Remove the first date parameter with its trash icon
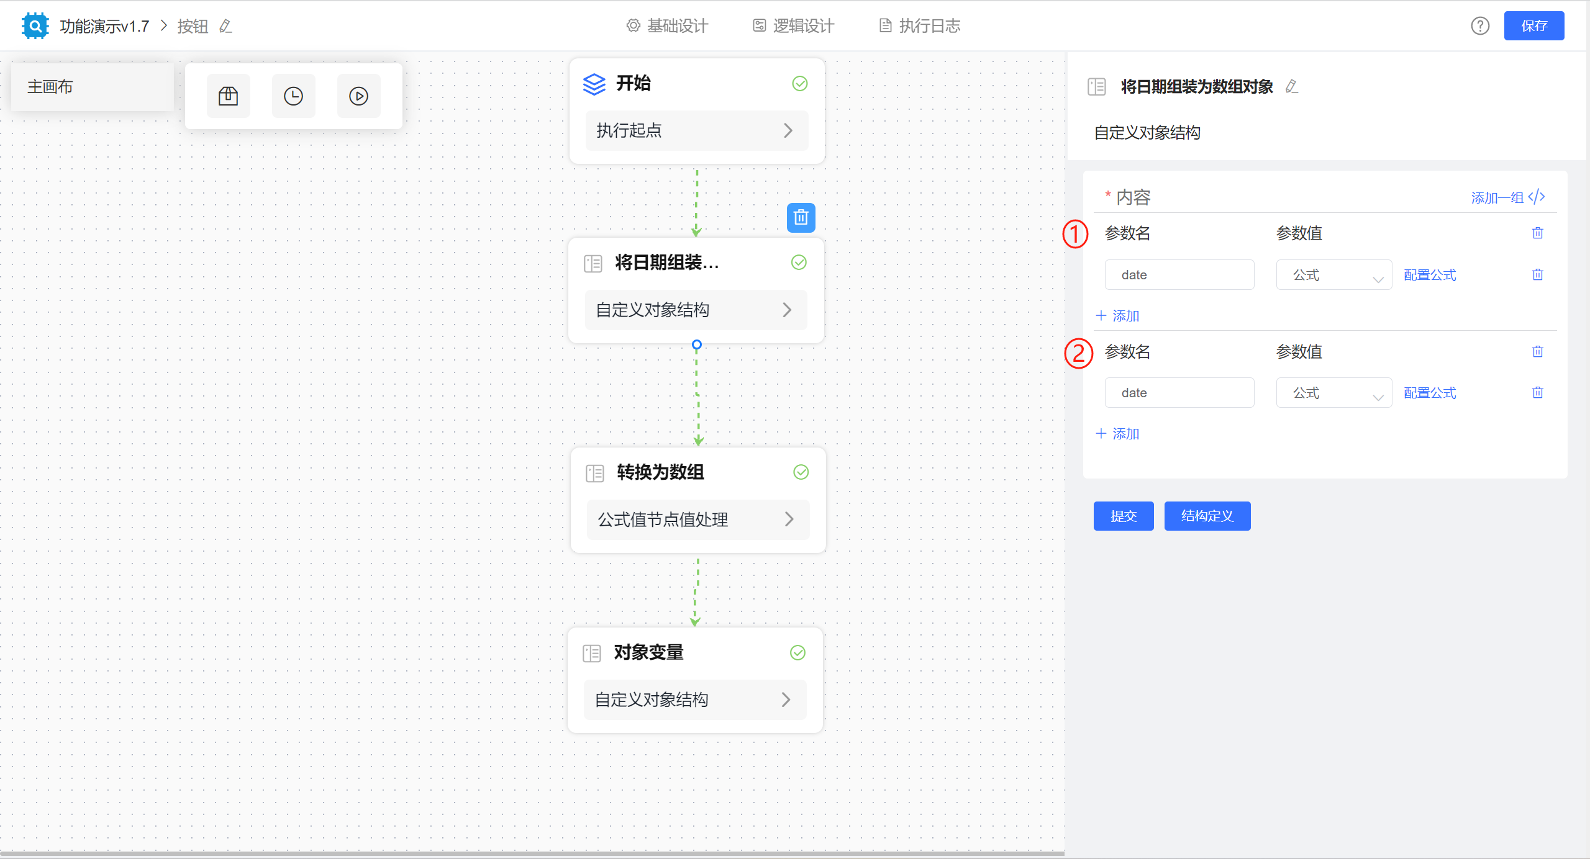The image size is (1590, 859). [x=1537, y=274]
